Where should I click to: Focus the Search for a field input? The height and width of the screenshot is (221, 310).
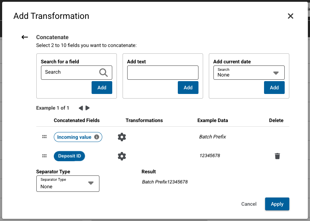click(x=77, y=73)
